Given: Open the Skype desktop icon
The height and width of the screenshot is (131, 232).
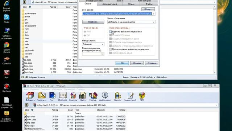Looking at the screenshot, I should [x=7, y=19].
